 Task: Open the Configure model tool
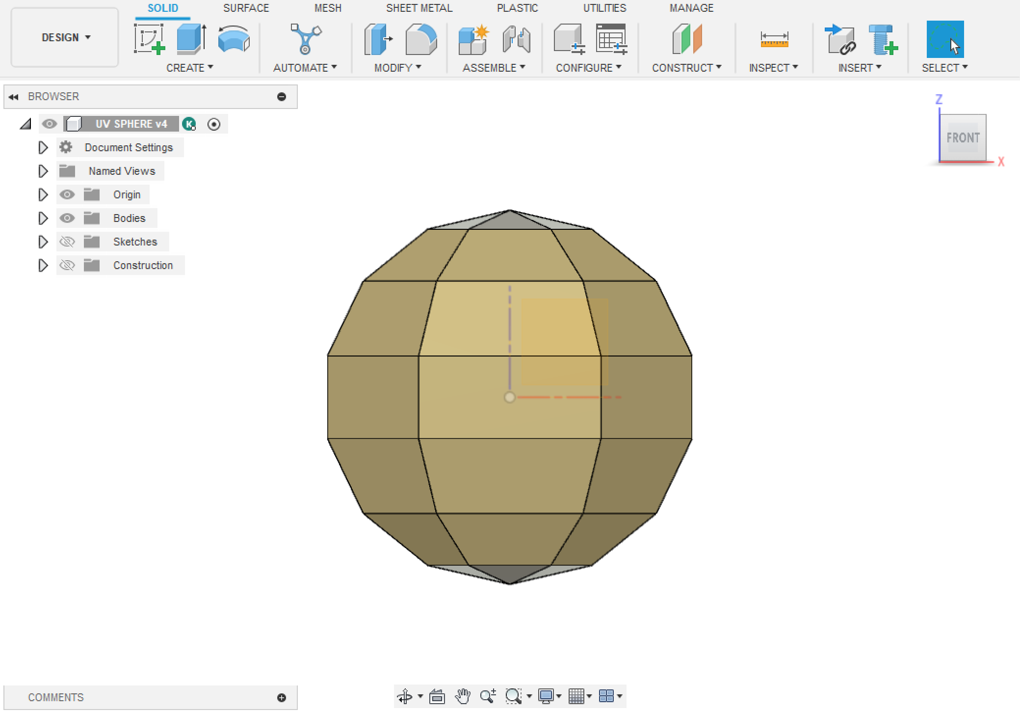(x=569, y=39)
